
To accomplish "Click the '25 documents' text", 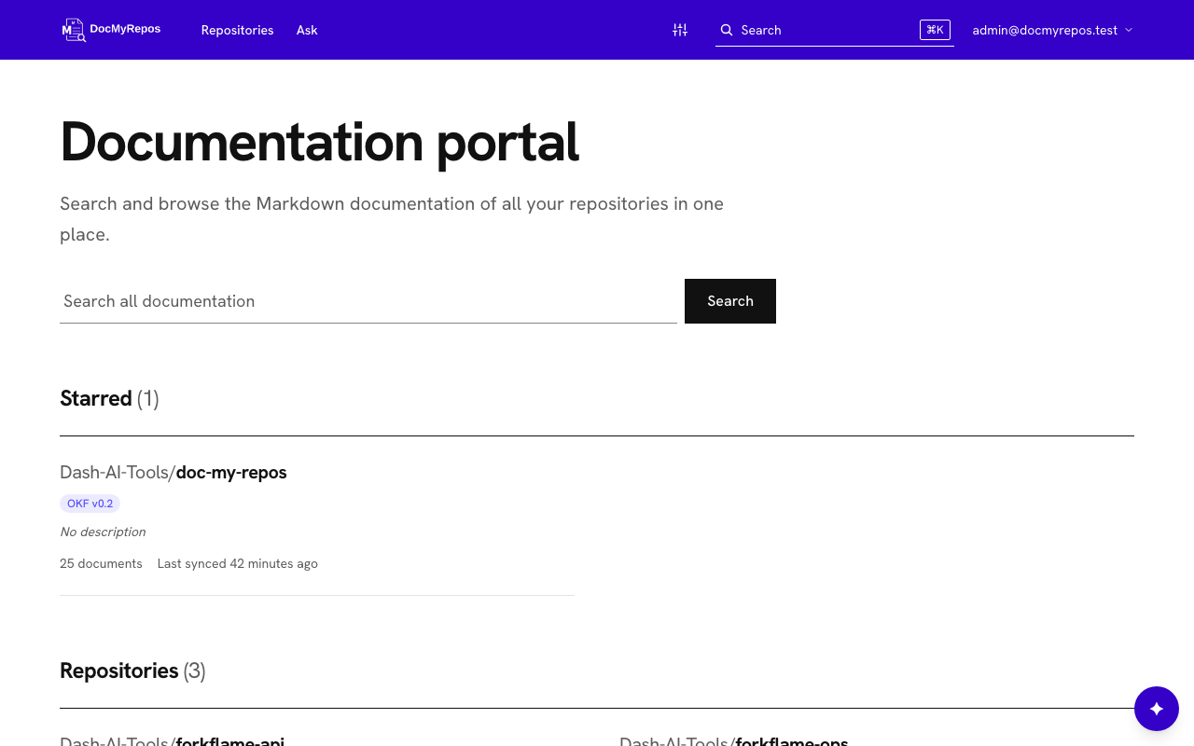I will tap(101, 563).
